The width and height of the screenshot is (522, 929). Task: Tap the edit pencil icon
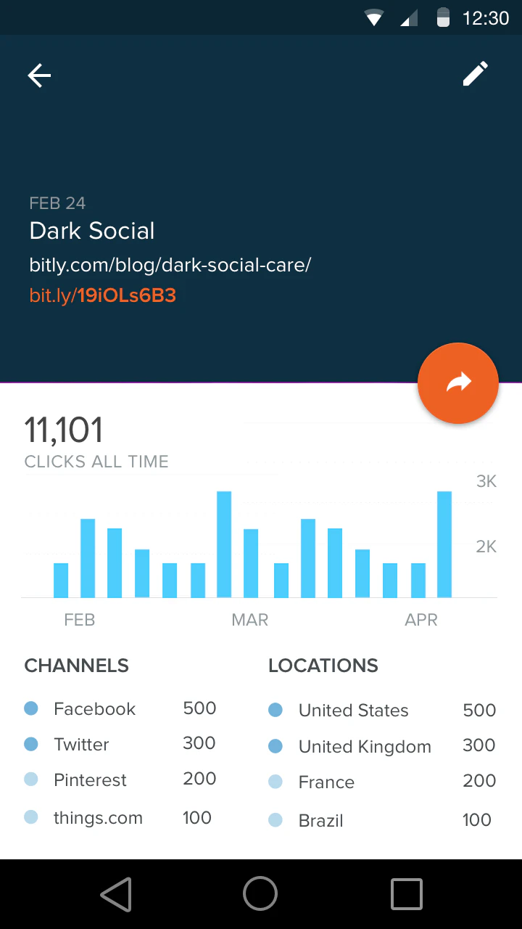[x=475, y=73]
